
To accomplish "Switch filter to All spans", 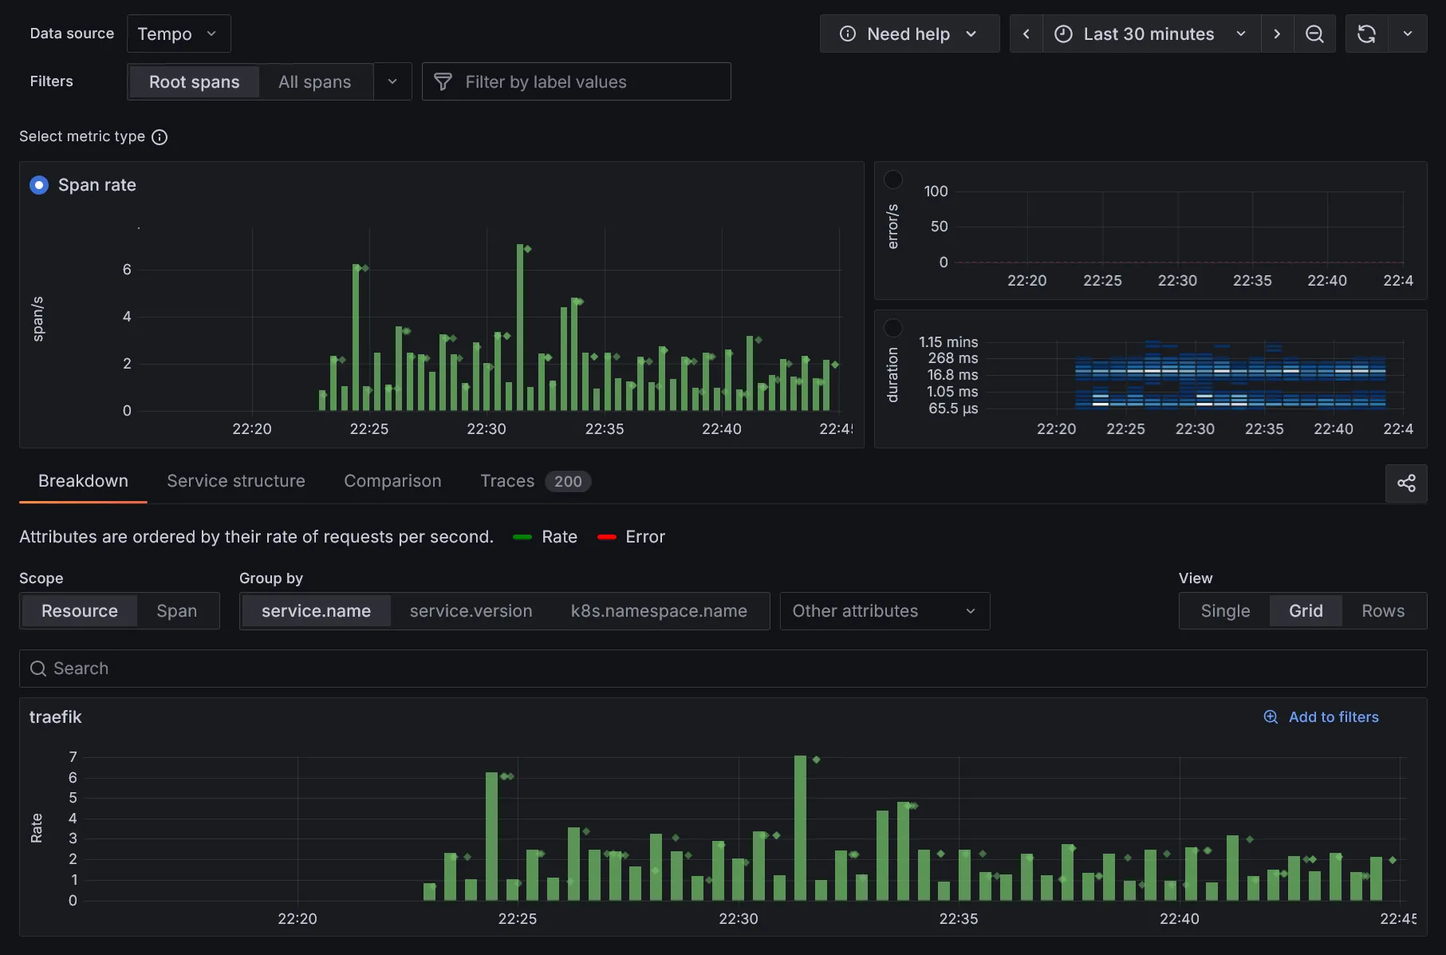I will click(x=314, y=81).
